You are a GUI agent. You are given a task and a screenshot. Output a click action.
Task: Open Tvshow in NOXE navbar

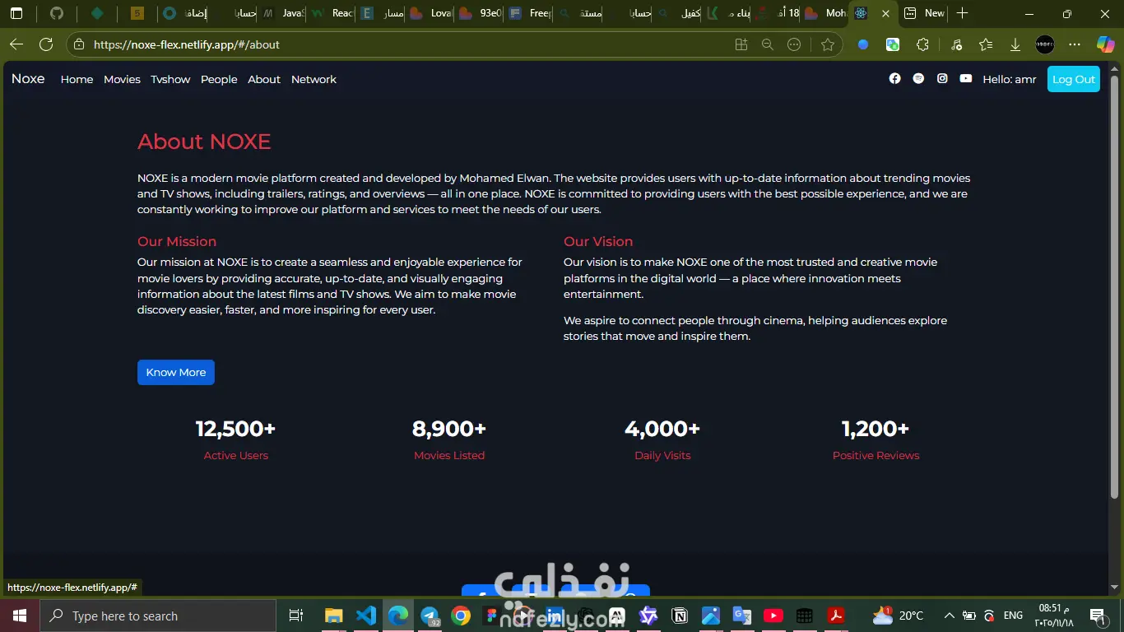click(x=170, y=79)
